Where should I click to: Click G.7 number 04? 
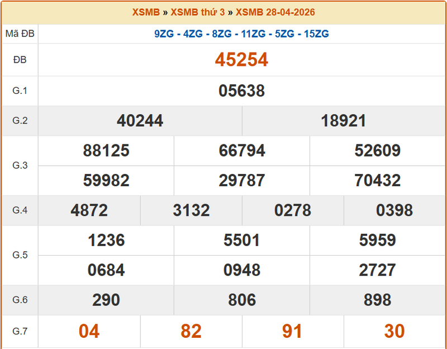[x=89, y=331]
